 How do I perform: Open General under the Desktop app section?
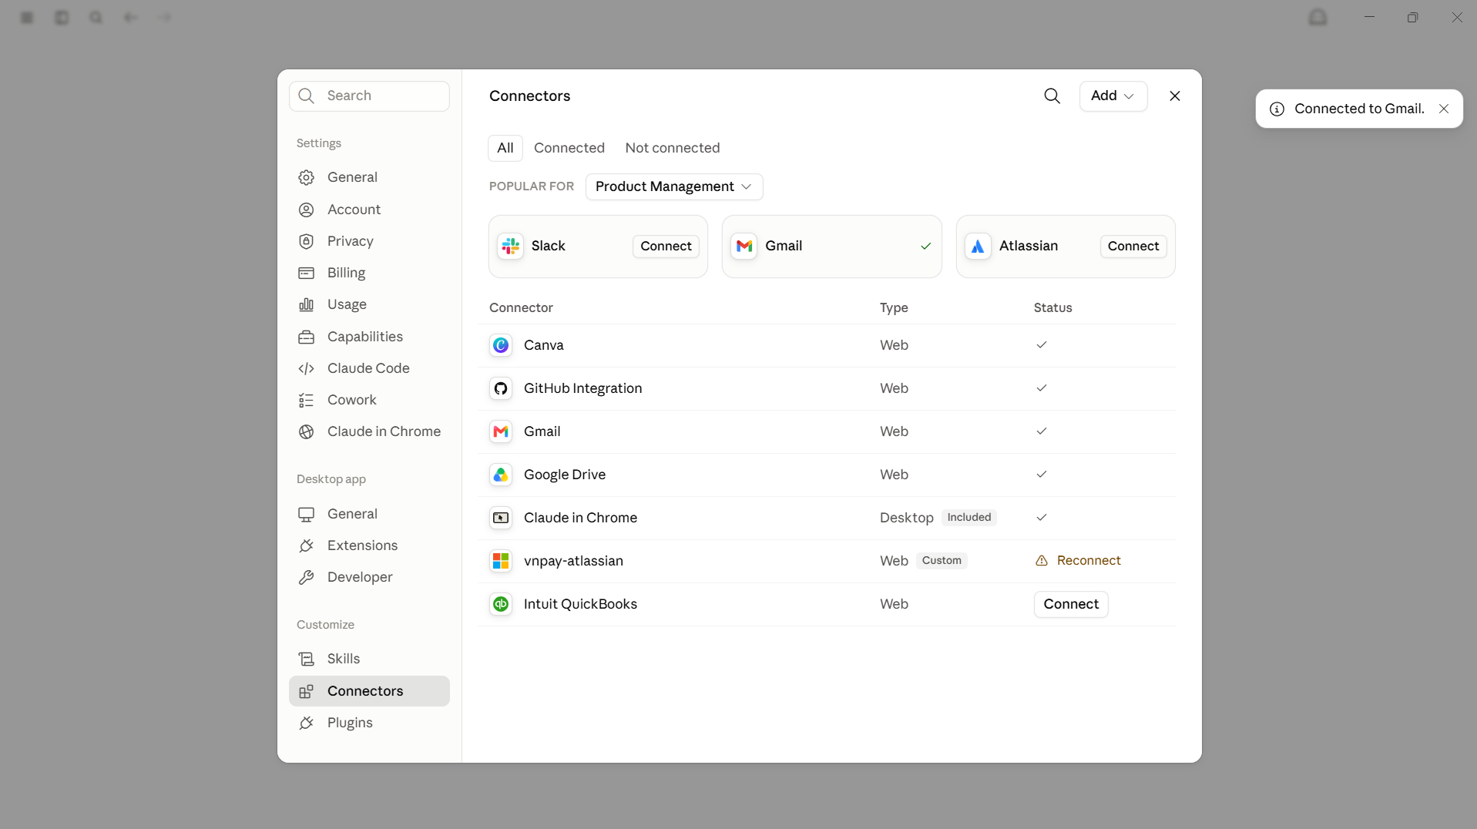coord(369,514)
